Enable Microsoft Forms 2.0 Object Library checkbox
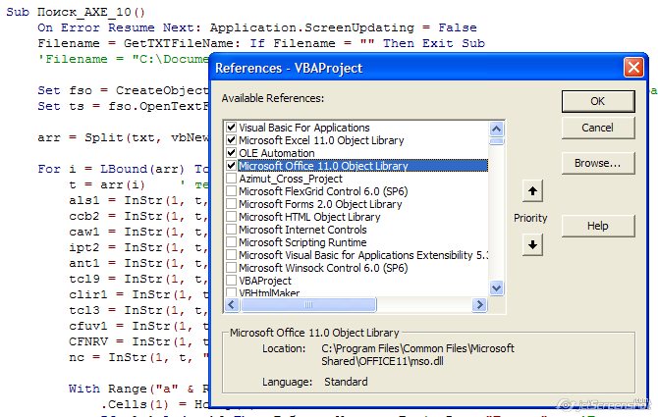 pos(231,204)
